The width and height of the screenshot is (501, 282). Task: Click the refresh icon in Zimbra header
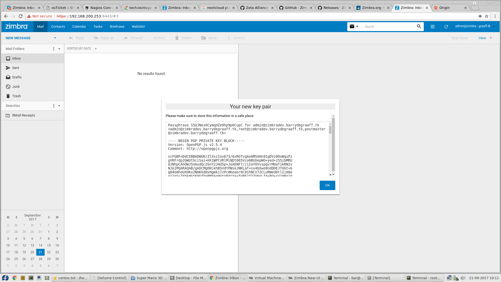446,27
